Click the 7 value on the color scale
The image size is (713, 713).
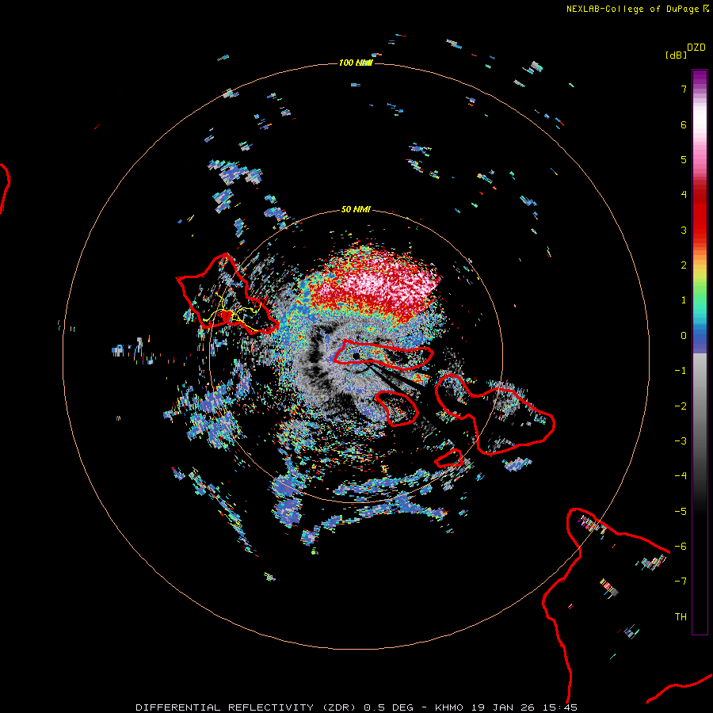coord(684,89)
